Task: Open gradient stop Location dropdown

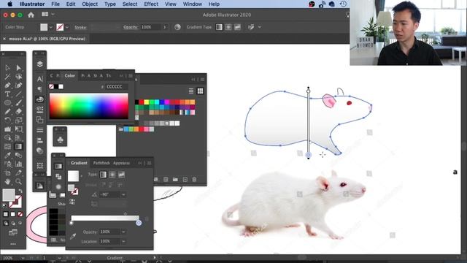Action: coord(123,241)
